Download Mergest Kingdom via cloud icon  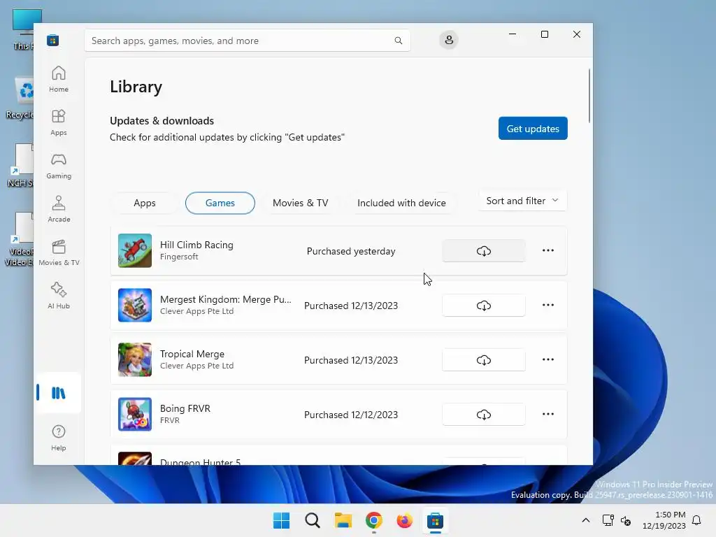[x=484, y=305]
